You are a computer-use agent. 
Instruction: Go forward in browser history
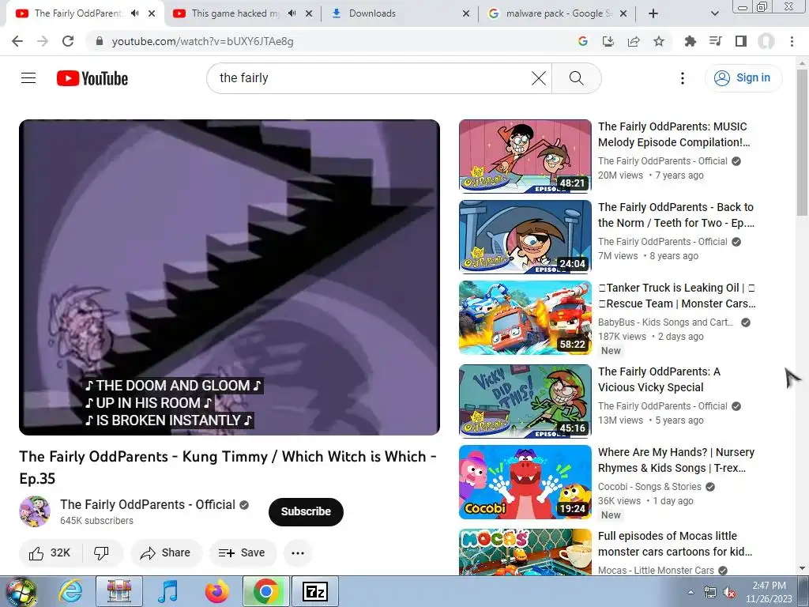[43, 41]
